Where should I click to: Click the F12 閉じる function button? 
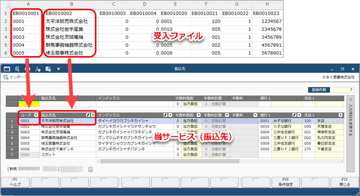[345, 182]
